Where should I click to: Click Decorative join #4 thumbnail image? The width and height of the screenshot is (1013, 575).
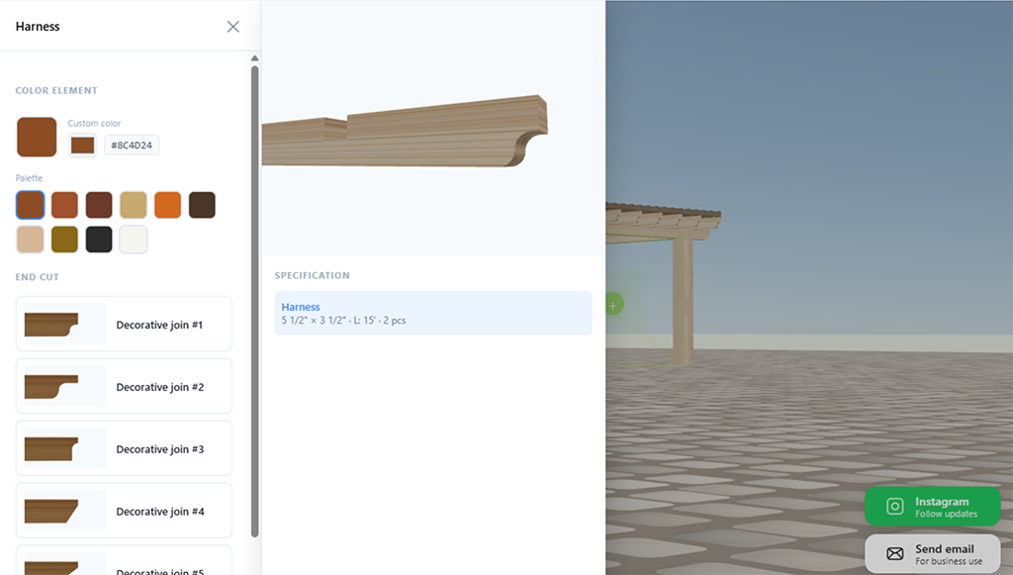coord(64,511)
